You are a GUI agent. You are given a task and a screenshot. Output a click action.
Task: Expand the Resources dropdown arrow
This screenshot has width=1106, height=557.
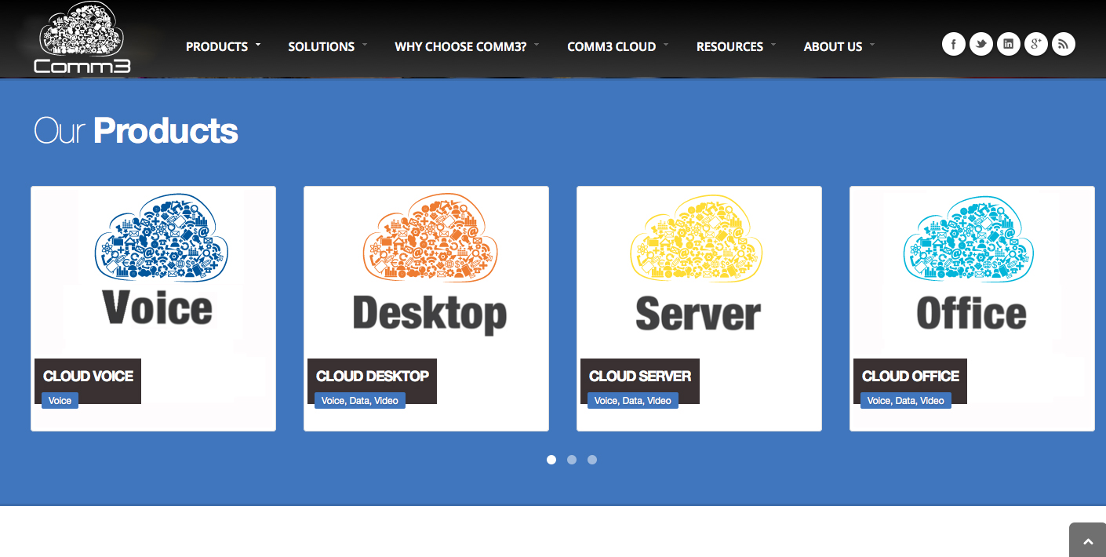coord(773,45)
